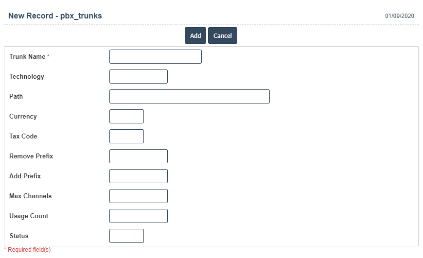
Task: Click into the Technology text box
Action: (x=139, y=77)
